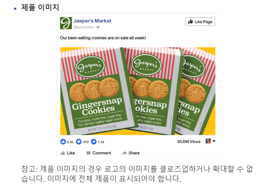
Task: Click the small profile picture beside Views
Action: 208,141
